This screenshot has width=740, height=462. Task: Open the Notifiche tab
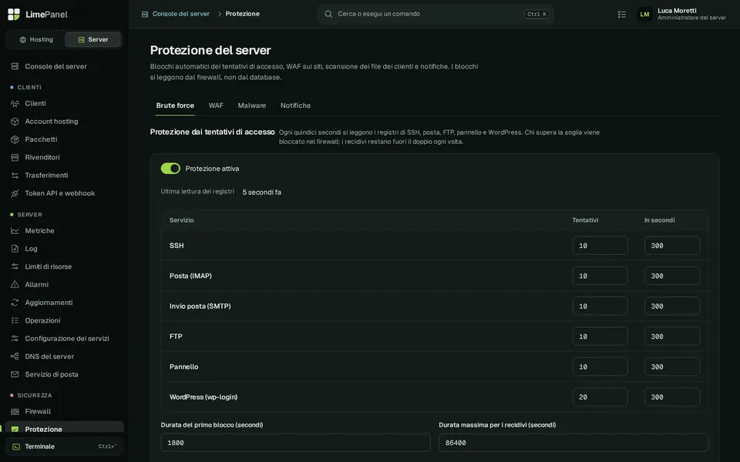point(295,105)
